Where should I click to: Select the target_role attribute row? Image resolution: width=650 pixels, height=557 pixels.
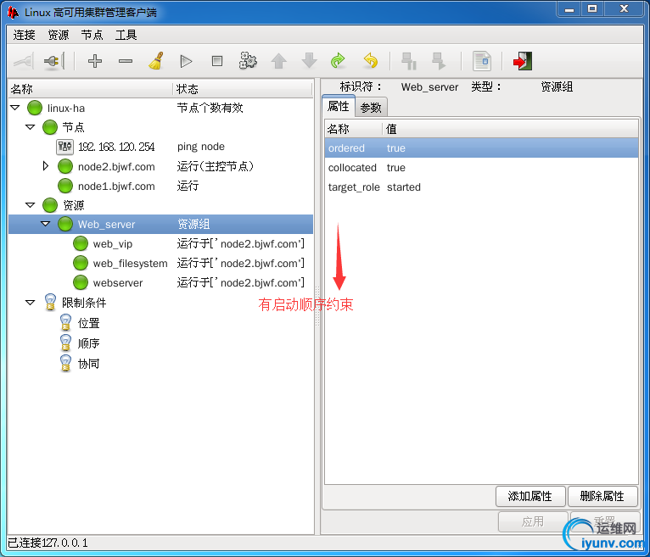pos(481,187)
